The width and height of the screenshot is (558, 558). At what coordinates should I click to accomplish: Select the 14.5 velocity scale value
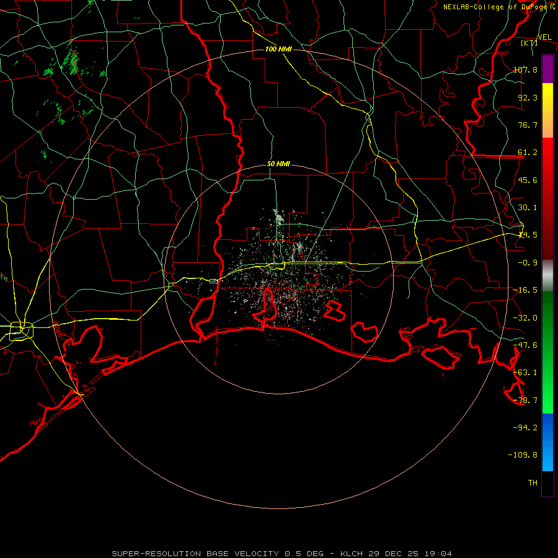[528, 234]
